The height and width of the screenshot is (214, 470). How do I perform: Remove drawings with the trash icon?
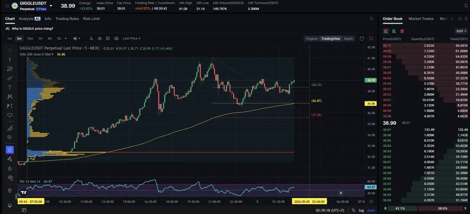[10, 190]
